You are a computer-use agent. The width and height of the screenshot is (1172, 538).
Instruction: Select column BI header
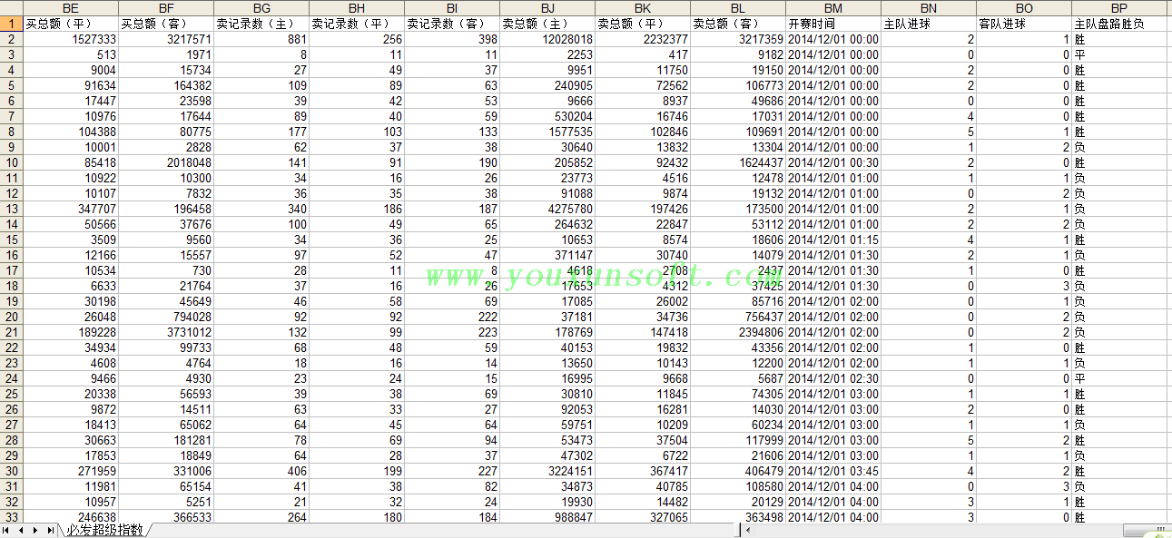(x=452, y=8)
